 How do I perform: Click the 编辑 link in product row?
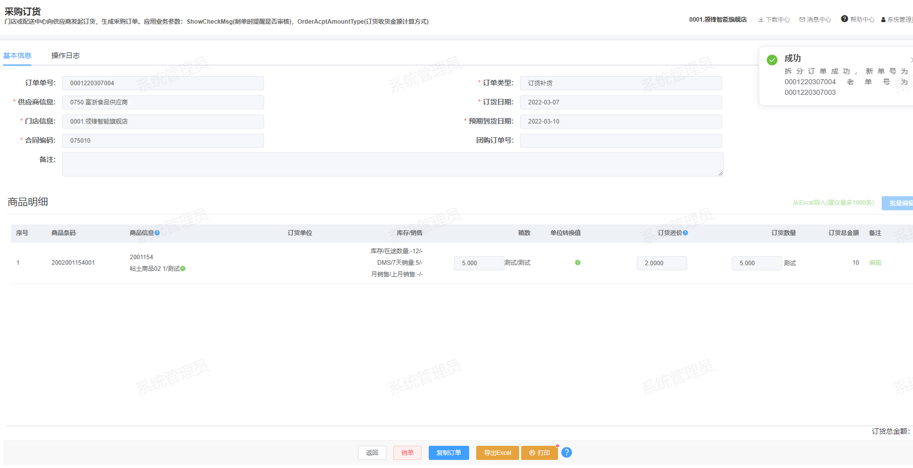point(875,263)
